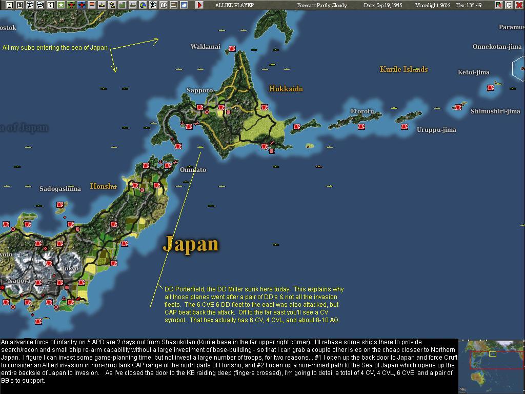
Task: Click the brown striped list toolbar icon
Action: [174, 5]
